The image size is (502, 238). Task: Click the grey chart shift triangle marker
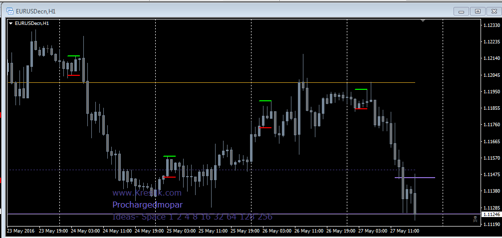pyautogui.click(x=423, y=20)
